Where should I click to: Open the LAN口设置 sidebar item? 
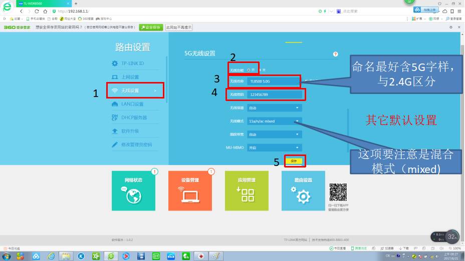coord(132,104)
